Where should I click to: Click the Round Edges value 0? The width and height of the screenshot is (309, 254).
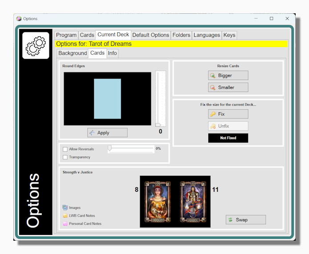point(160,131)
